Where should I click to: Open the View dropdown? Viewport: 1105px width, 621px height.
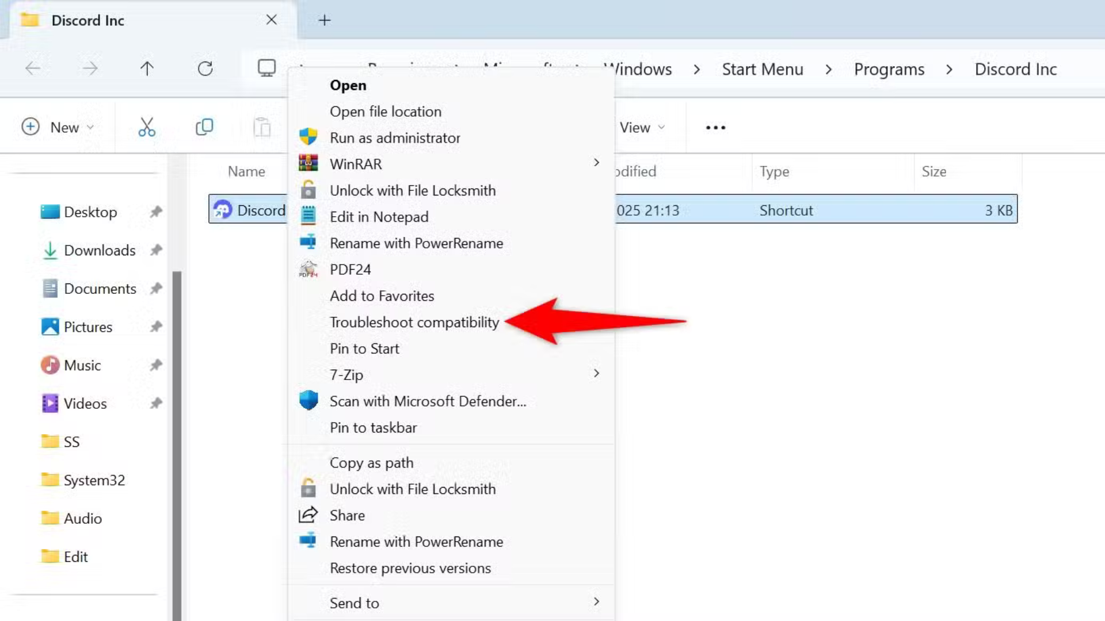pos(640,127)
